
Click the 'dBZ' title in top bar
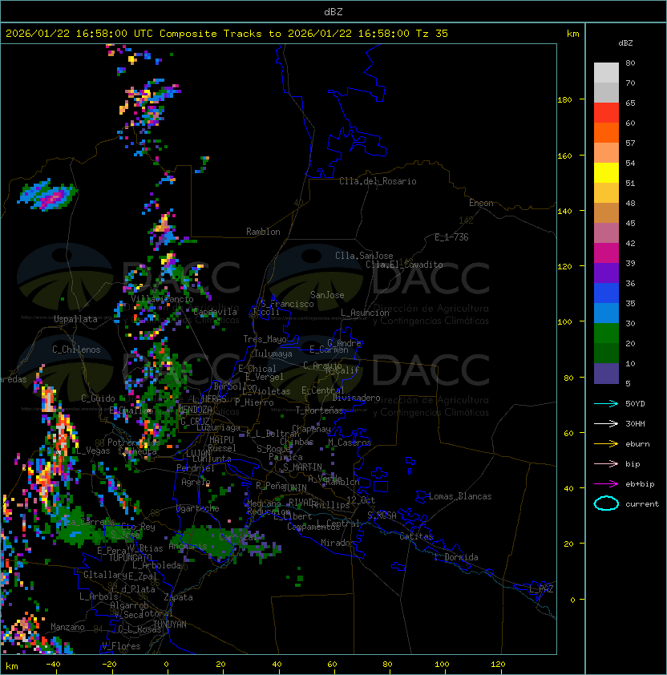tap(333, 12)
